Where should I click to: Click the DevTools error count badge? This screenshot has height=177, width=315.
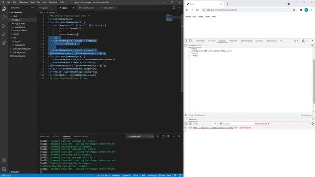click(x=296, y=41)
